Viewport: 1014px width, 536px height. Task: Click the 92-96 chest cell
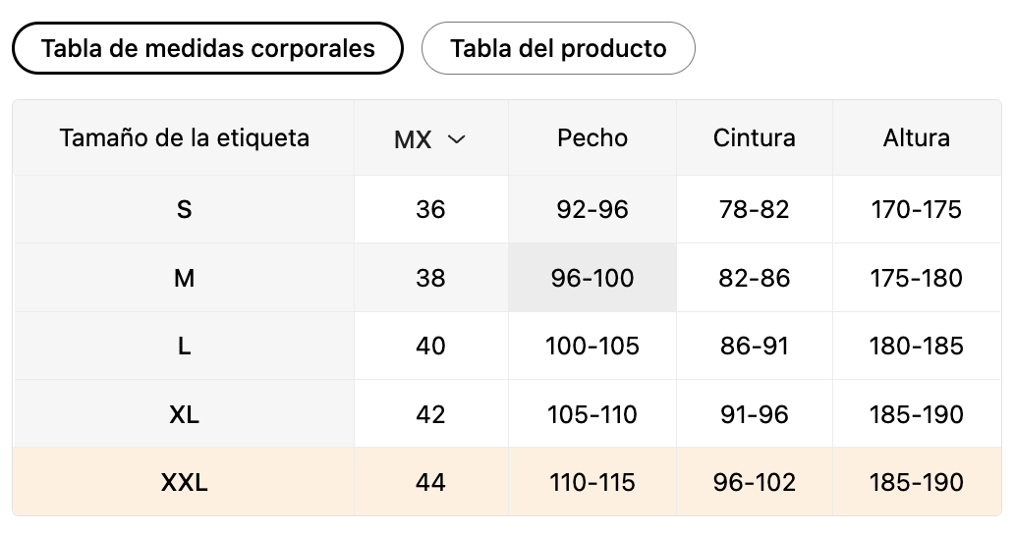(x=592, y=210)
